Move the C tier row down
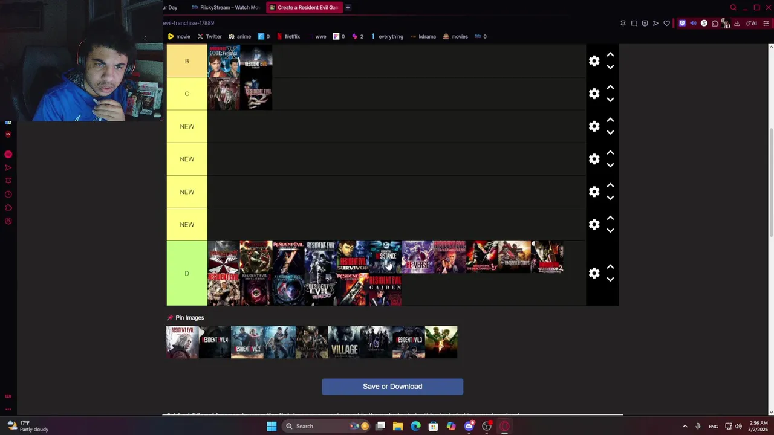Image resolution: width=774 pixels, height=435 pixels. pyautogui.click(x=610, y=100)
